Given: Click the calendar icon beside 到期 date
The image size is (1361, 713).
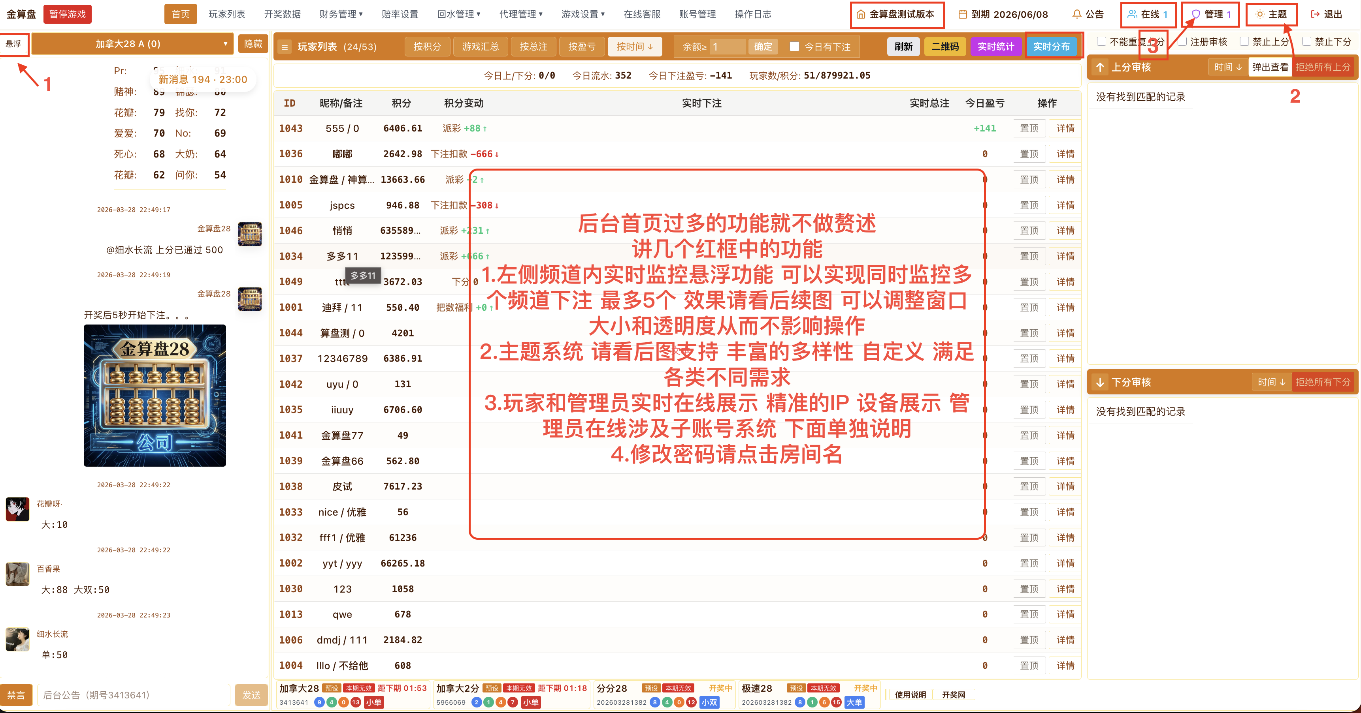Looking at the screenshot, I should [963, 14].
